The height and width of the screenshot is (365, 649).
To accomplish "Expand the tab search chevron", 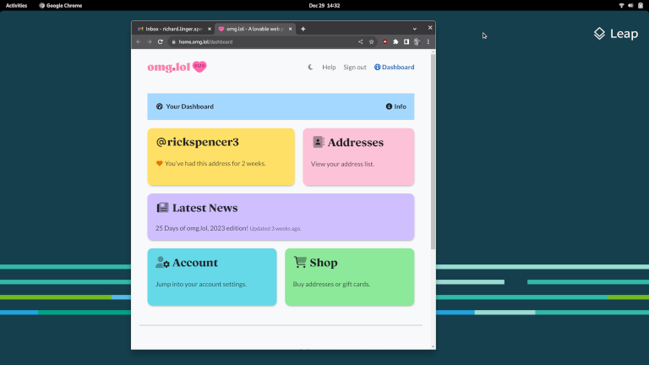I will click(x=415, y=29).
